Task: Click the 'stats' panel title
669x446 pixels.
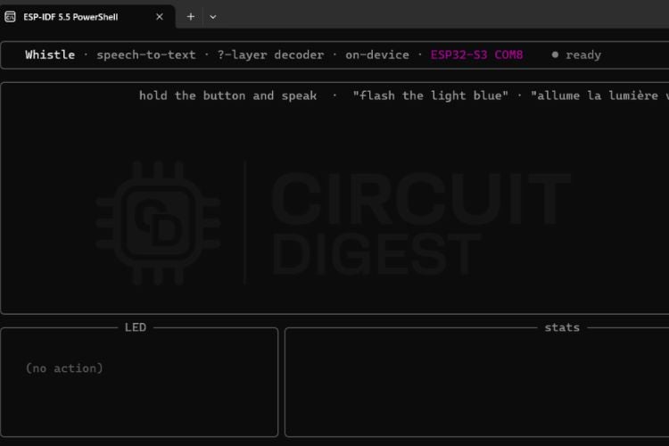Action: (562, 327)
